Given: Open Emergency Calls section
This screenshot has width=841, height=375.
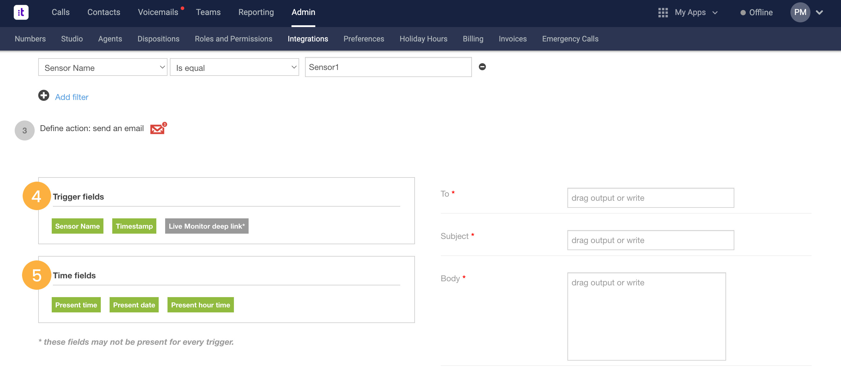Looking at the screenshot, I should tap(570, 39).
